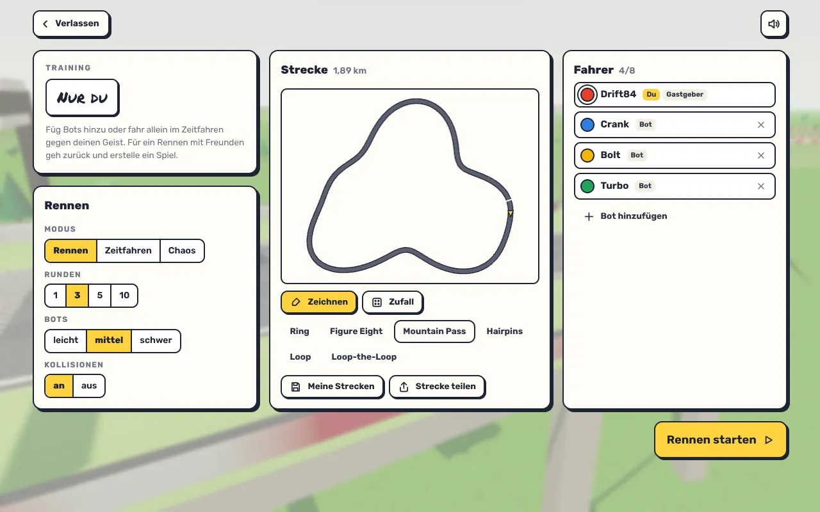Click Strecke teilen
This screenshot has height=512, width=820.
coord(437,387)
